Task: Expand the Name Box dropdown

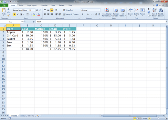Action: [22, 22]
